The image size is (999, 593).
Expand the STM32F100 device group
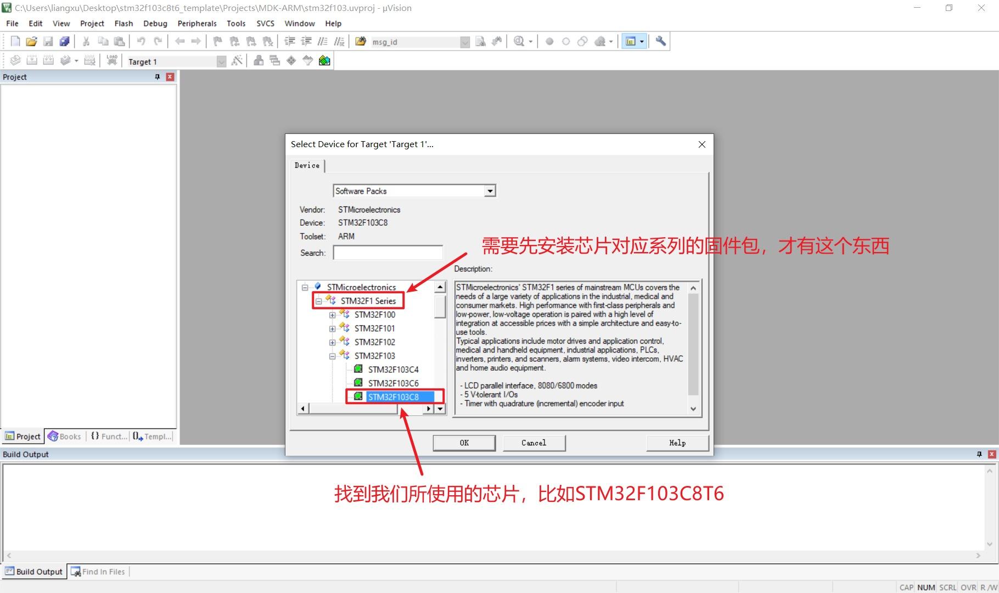tap(332, 315)
